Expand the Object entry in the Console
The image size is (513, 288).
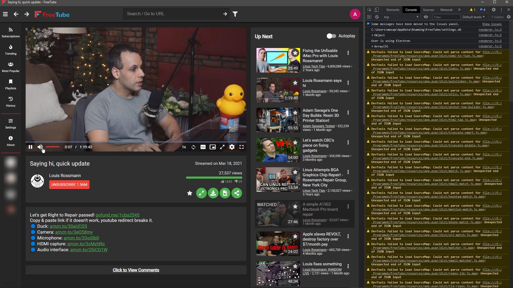(372, 35)
